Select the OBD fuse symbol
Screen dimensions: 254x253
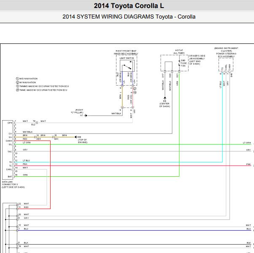(179, 63)
